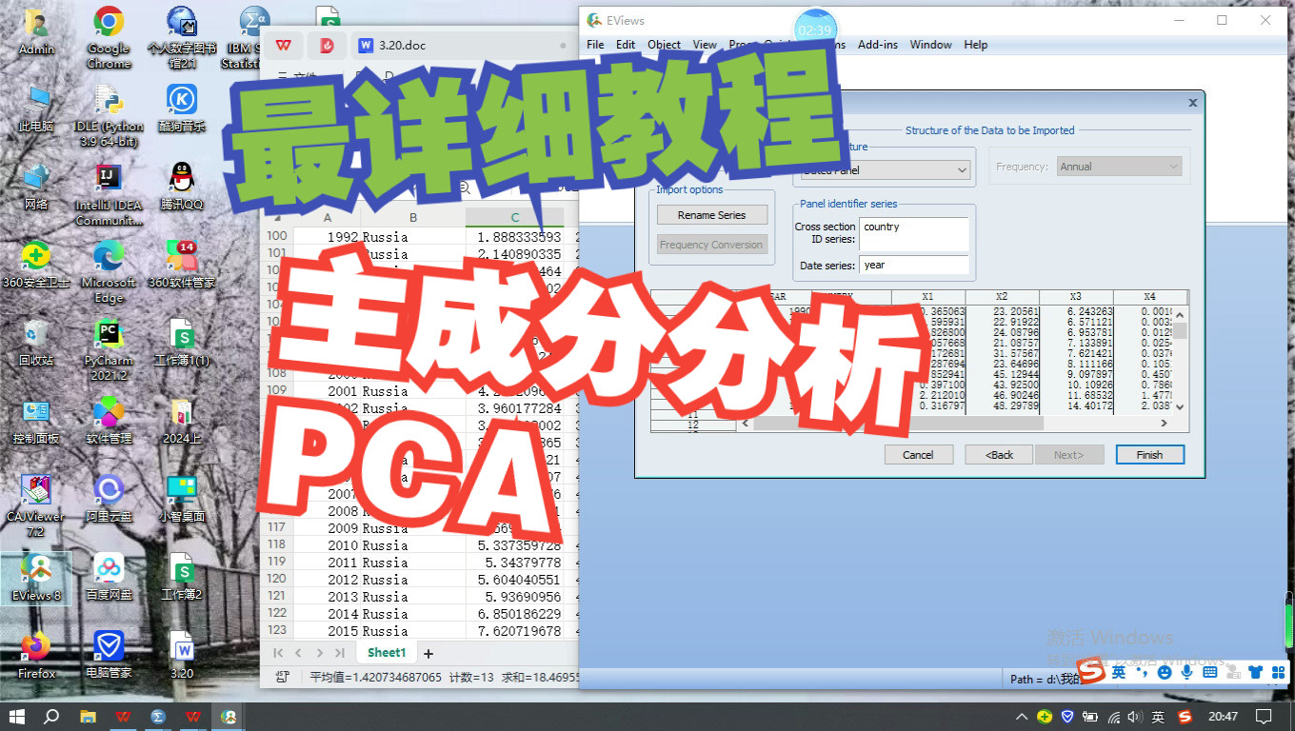This screenshot has width=1295, height=731.
Task: Switch to the Sheet1 tab
Action: point(386,653)
